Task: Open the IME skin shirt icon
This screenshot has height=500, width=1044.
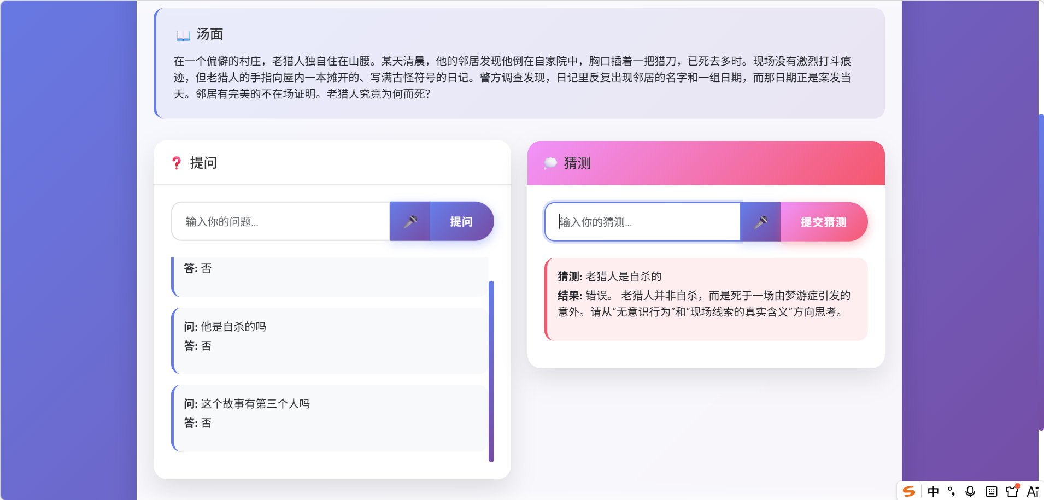Action: coord(1012,491)
